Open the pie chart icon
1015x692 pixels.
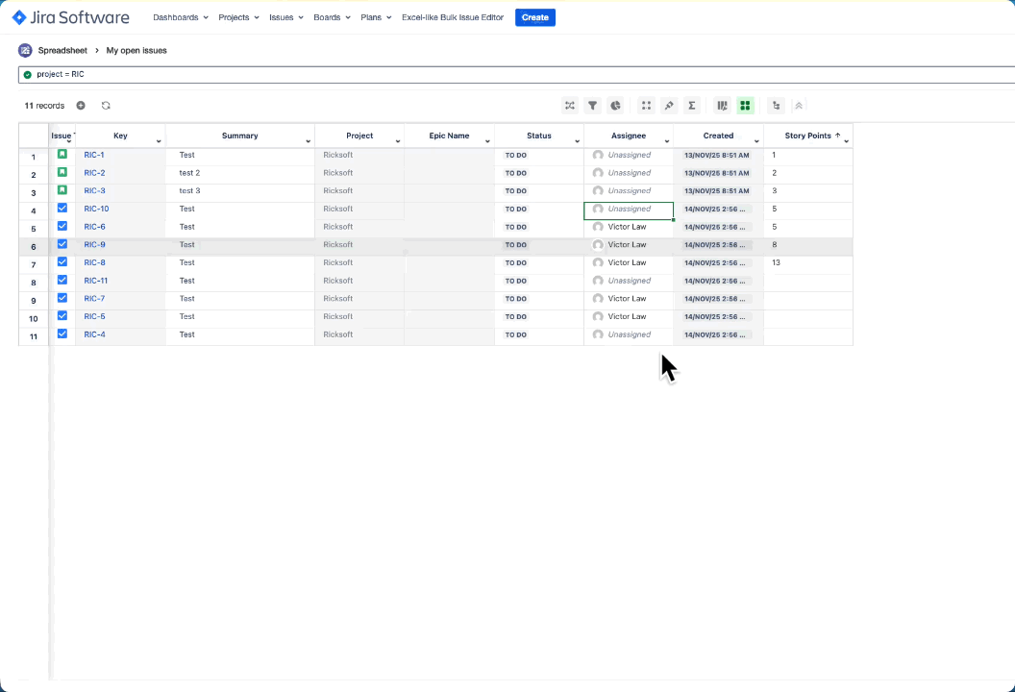pyautogui.click(x=615, y=106)
